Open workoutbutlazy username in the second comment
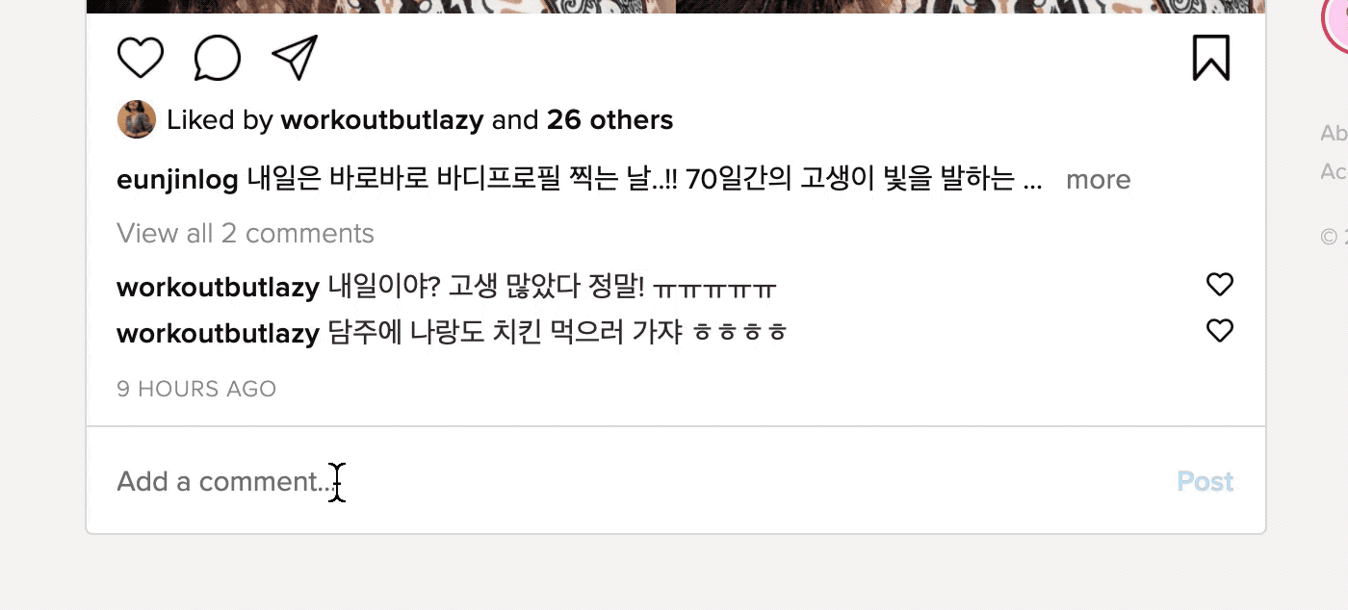Viewport: 1348px width, 610px height. 218,333
